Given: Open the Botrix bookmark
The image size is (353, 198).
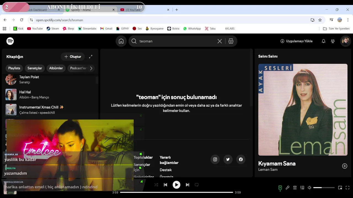Looking at the screenshot, I should coord(173,29).
